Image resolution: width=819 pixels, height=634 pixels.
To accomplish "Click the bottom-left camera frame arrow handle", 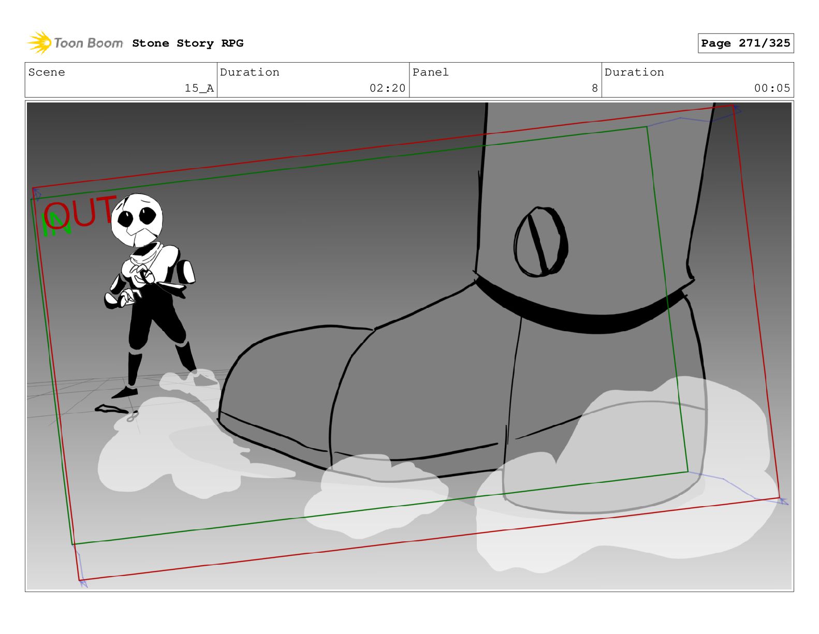I will (x=83, y=583).
